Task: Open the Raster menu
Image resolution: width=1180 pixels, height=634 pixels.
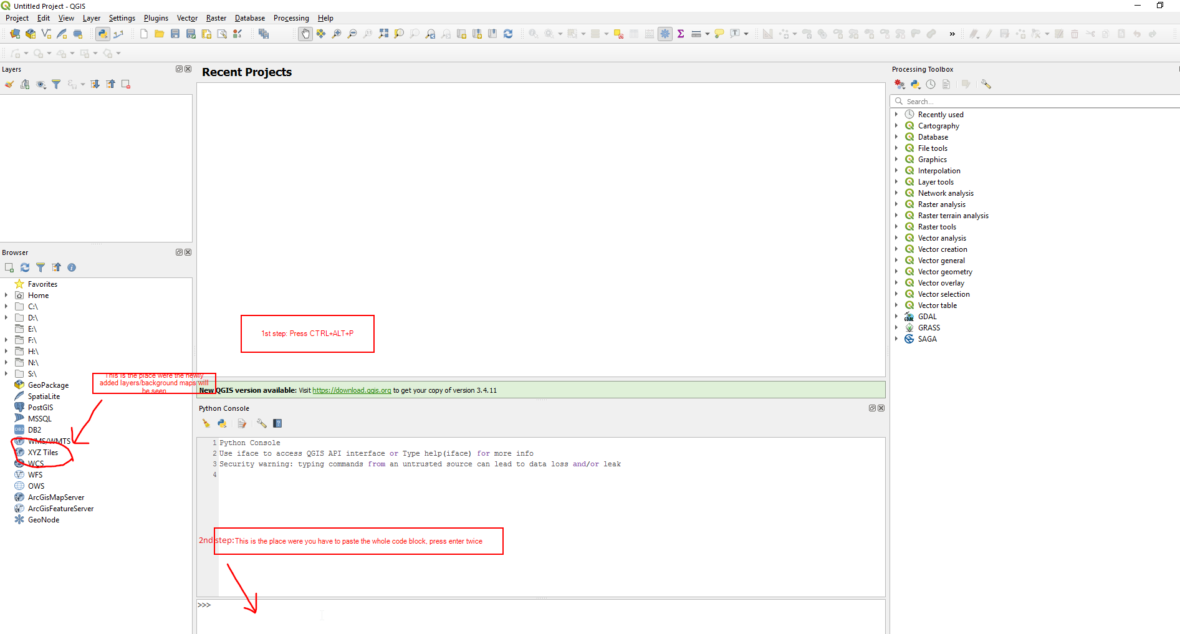Action: tap(216, 18)
